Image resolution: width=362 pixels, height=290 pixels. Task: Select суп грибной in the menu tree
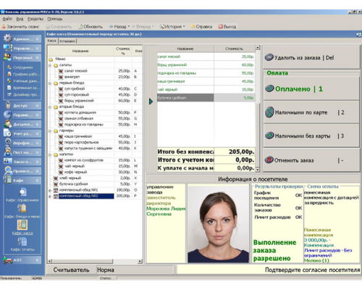[75, 88]
